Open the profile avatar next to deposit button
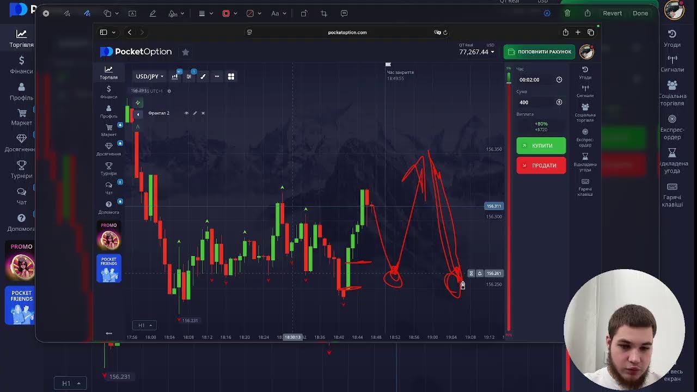This screenshot has height=392, width=697. tap(586, 52)
